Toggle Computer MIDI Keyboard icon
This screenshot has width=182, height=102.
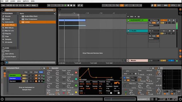coord(155,5)
